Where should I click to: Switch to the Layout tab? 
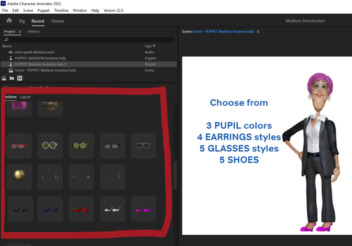(25, 97)
